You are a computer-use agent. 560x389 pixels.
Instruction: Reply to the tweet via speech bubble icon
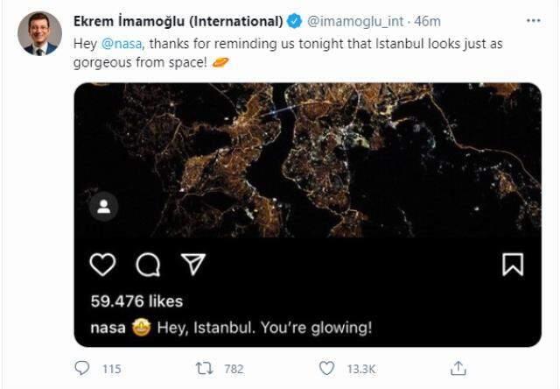(82, 369)
